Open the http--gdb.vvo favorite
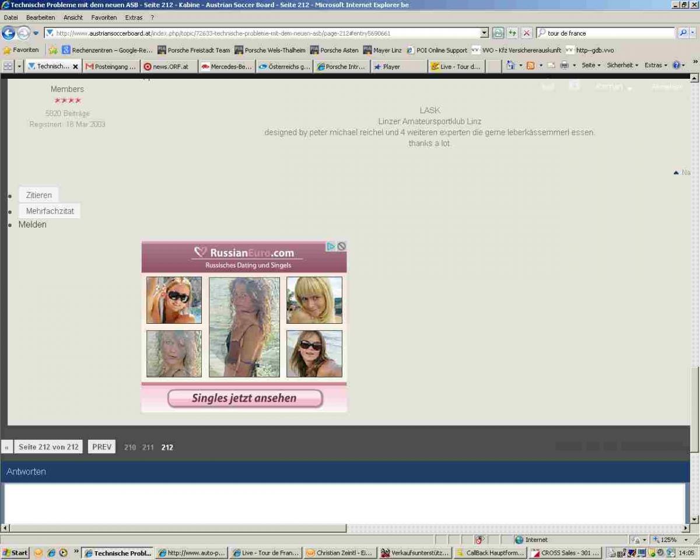 pyautogui.click(x=590, y=50)
